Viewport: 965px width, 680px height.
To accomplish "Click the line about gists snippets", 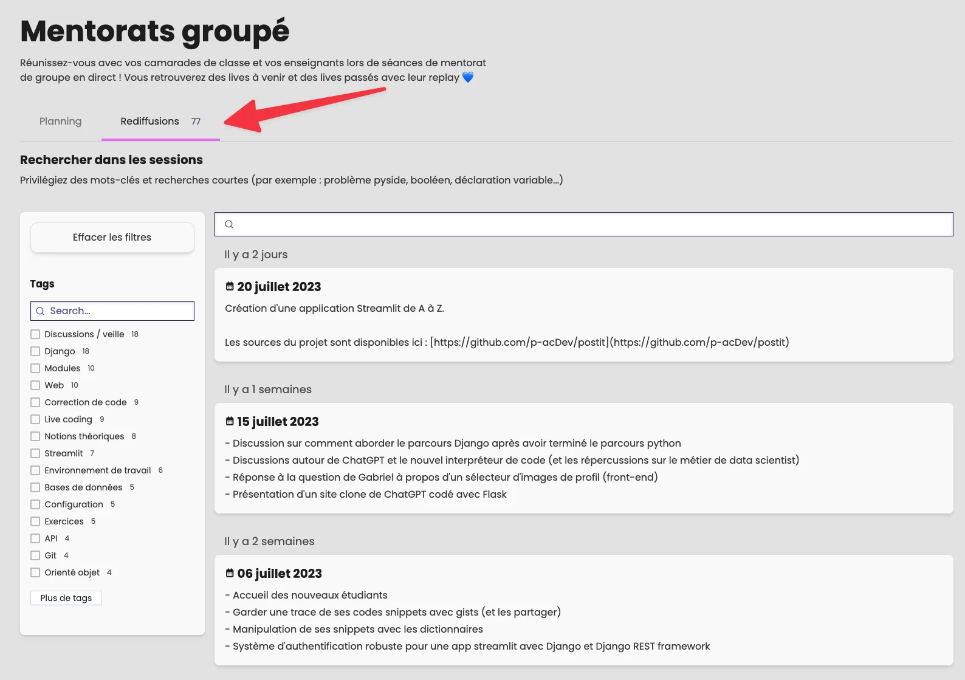I will pos(393,613).
